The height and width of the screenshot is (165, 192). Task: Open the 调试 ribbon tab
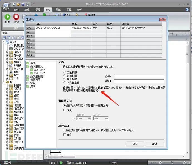(x=58, y=10)
